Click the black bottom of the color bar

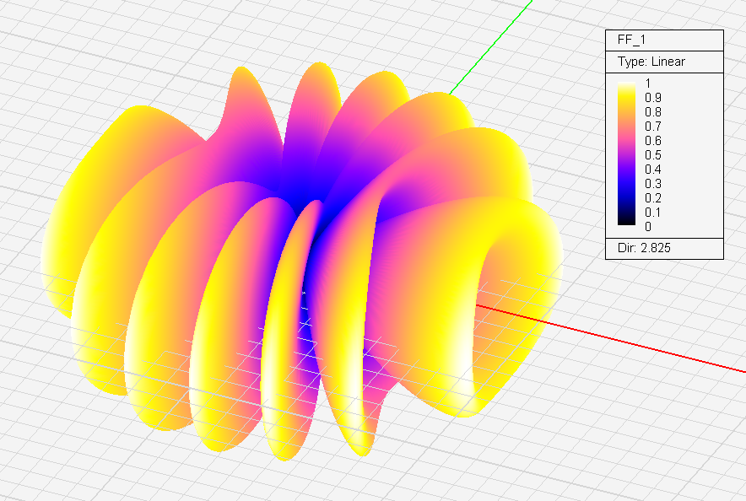point(628,223)
